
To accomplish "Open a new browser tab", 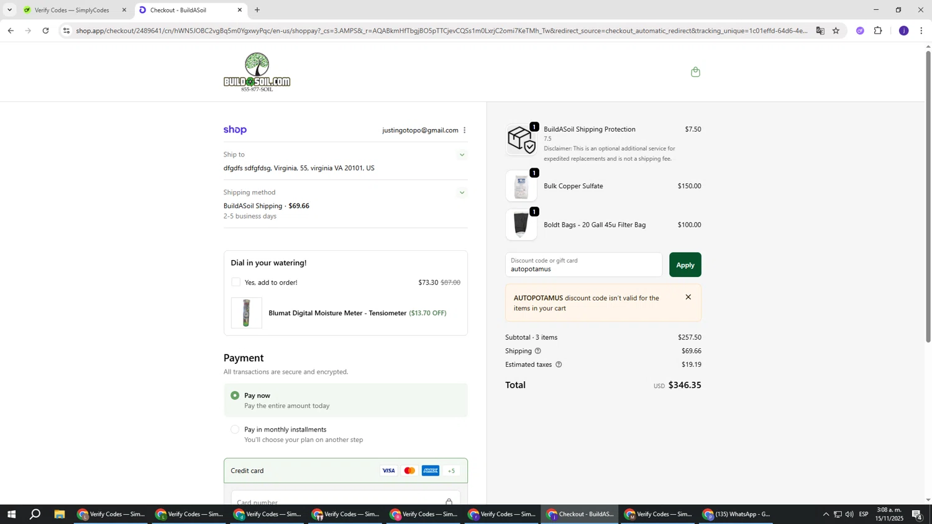I will [x=257, y=10].
